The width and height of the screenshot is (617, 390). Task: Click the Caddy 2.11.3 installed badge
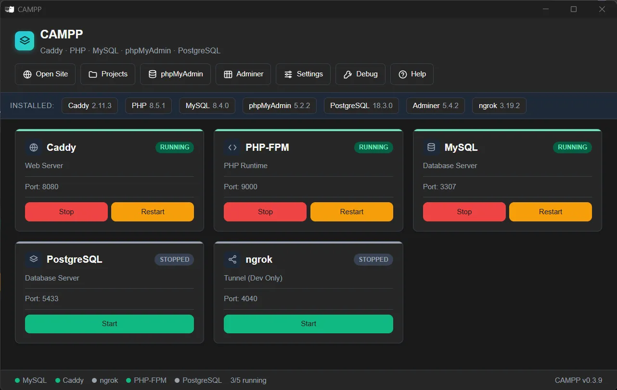point(90,106)
